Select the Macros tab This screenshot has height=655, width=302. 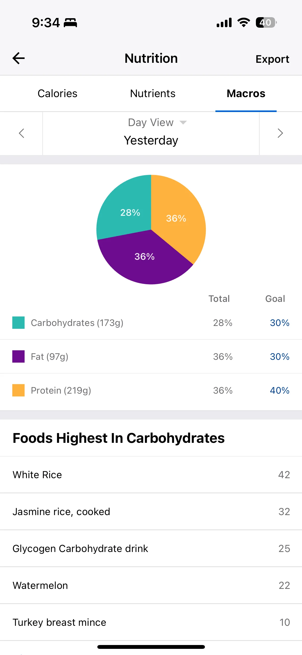click(x=246, y=94)
